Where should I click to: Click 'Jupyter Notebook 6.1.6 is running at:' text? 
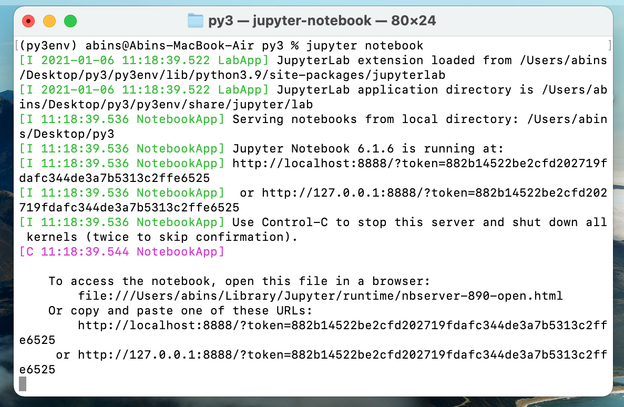coord(368,148)
